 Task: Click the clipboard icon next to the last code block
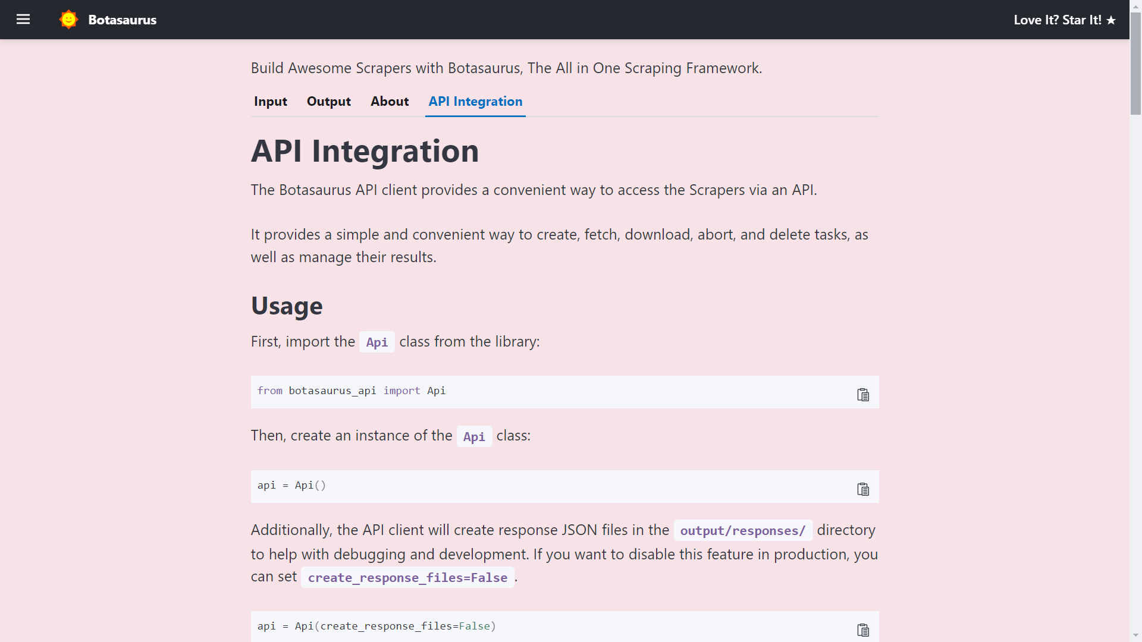coord(863,630)
